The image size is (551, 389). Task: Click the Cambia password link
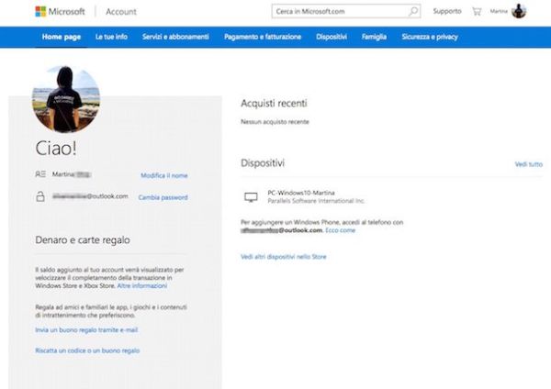pyautogui.click(x=163, y=197)
